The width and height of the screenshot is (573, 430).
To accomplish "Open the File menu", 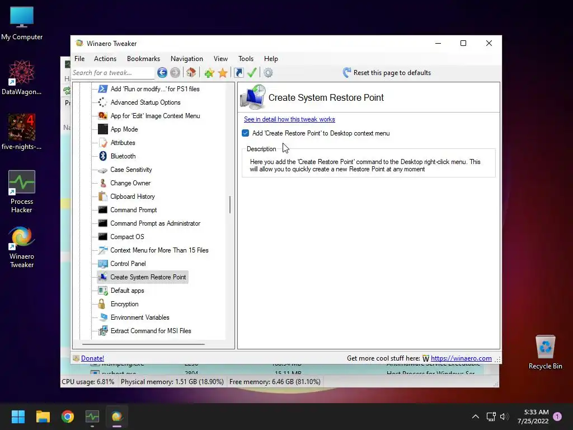I will click(79, 58).
